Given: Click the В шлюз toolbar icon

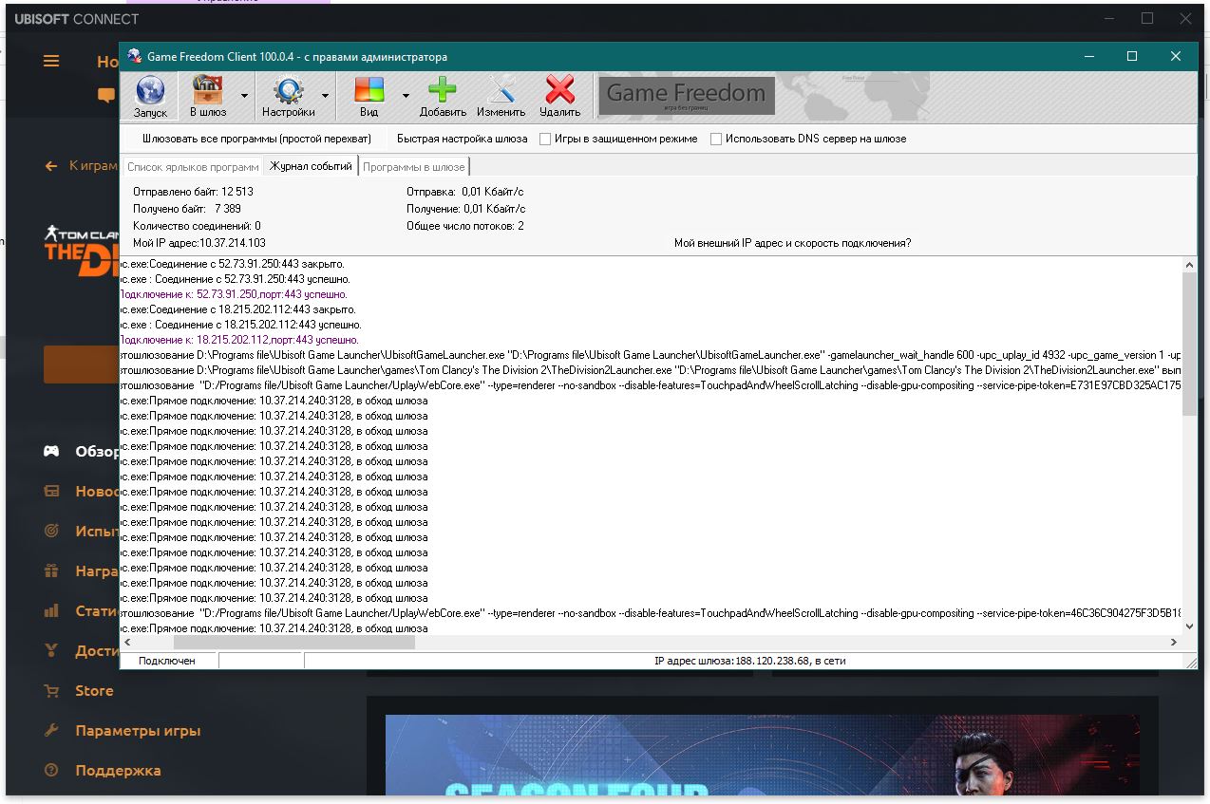Looking at the screenshot, I should [x=208, y=92].
